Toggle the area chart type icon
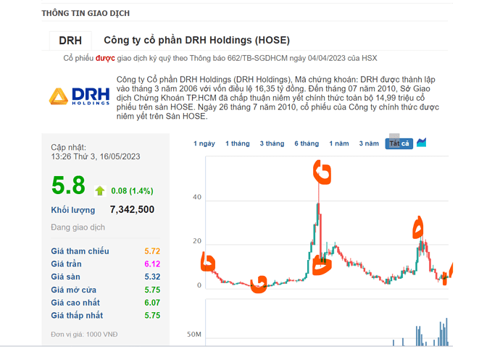Viewport: 500px width, 357px height. tap(422, 143)
